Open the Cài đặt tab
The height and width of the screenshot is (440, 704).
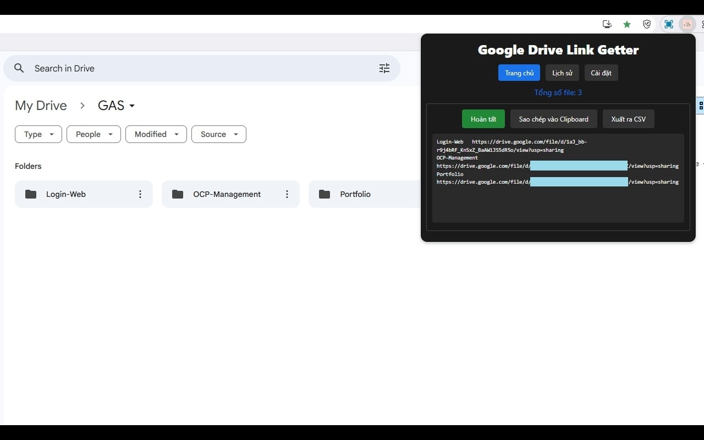[x=601, y=73]
